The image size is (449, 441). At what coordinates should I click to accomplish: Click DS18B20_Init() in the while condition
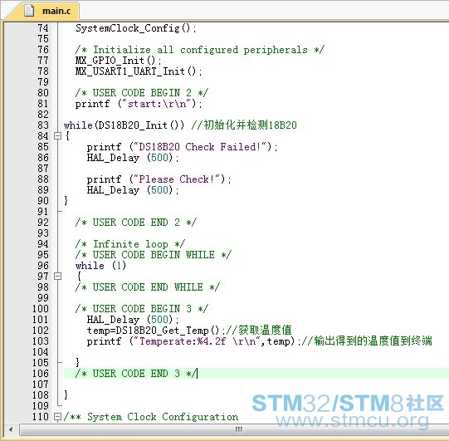point(139,125)
